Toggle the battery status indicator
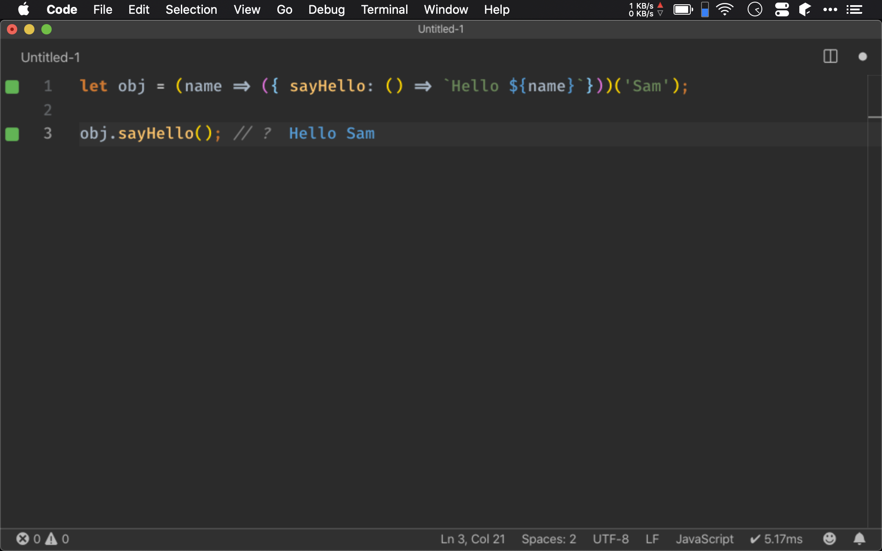The image size is (882, 551). (x=683, y=9)
